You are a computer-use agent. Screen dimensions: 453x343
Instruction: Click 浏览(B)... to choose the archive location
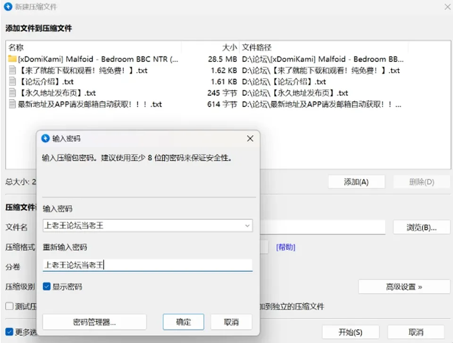421,227
